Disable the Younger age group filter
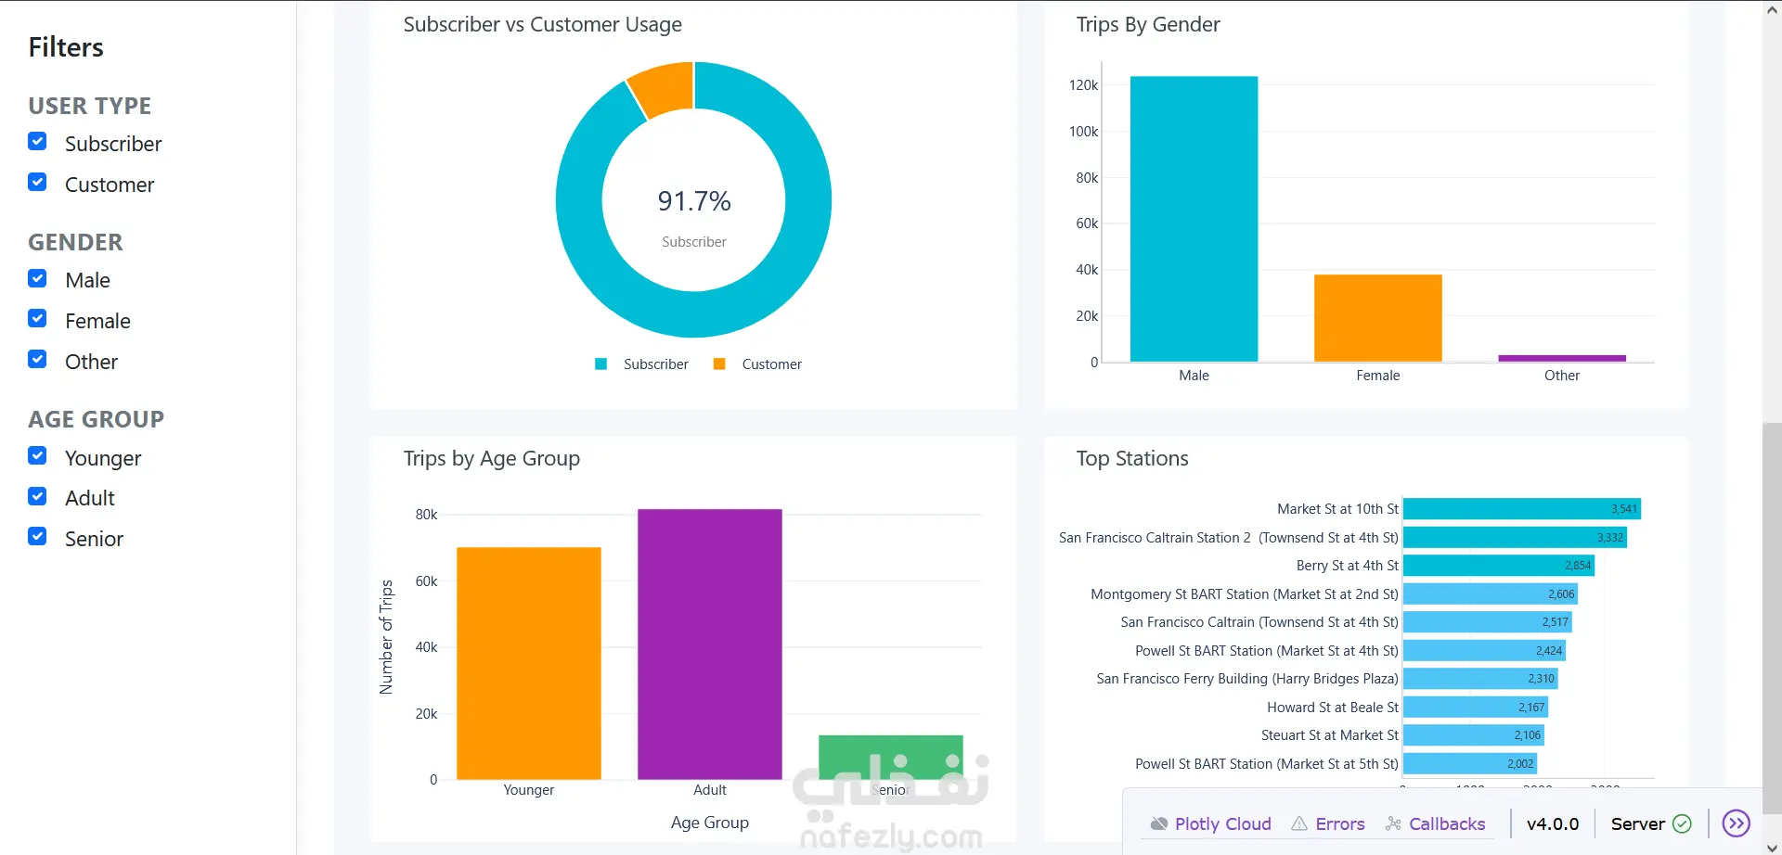 click(x=37, y=455)
